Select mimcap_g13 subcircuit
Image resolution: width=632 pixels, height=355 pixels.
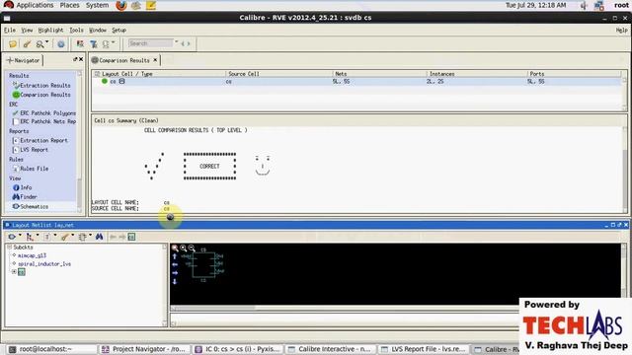coord(32,255)
